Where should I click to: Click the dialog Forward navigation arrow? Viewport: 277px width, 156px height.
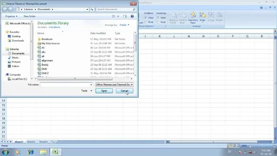[10, 10]
